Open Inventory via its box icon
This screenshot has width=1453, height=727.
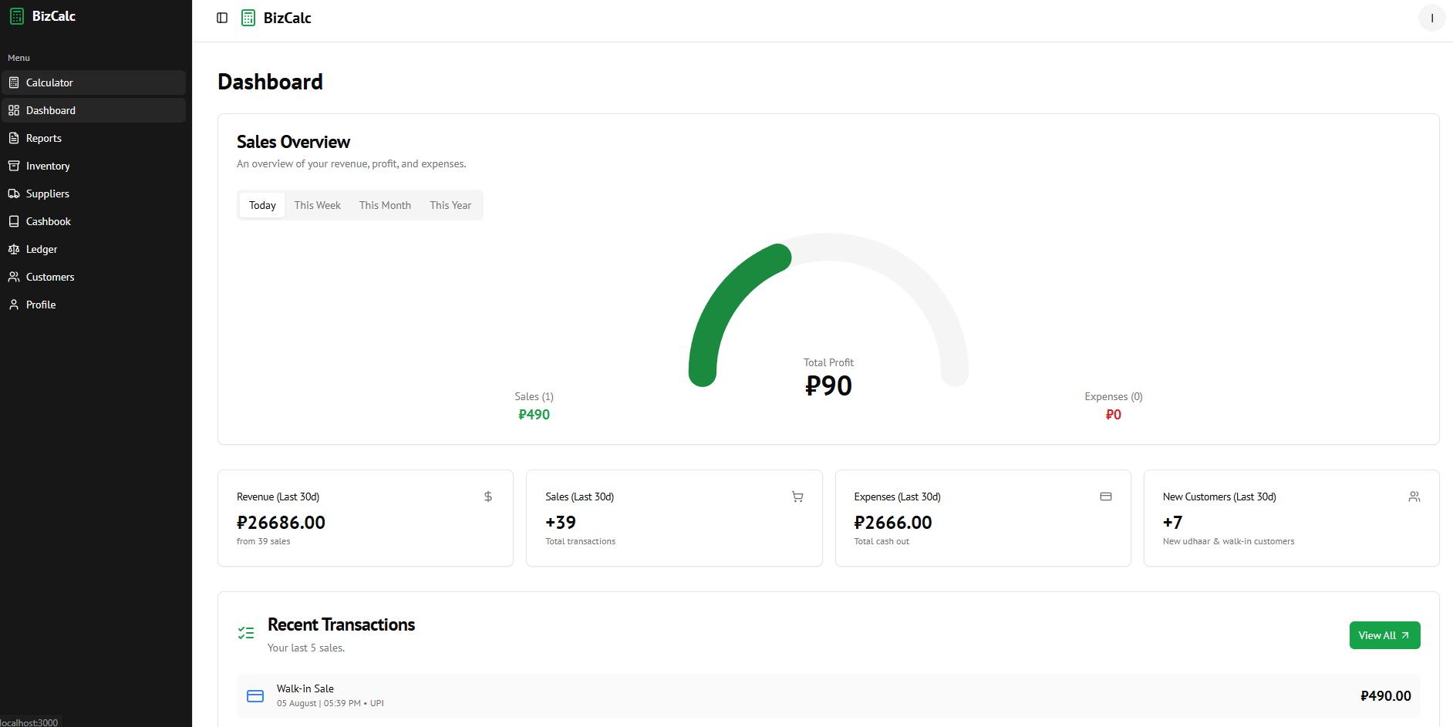(14, 166)
